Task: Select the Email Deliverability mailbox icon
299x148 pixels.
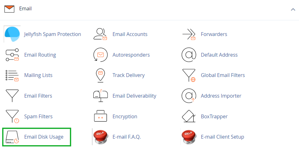Action: coord(100,96)
